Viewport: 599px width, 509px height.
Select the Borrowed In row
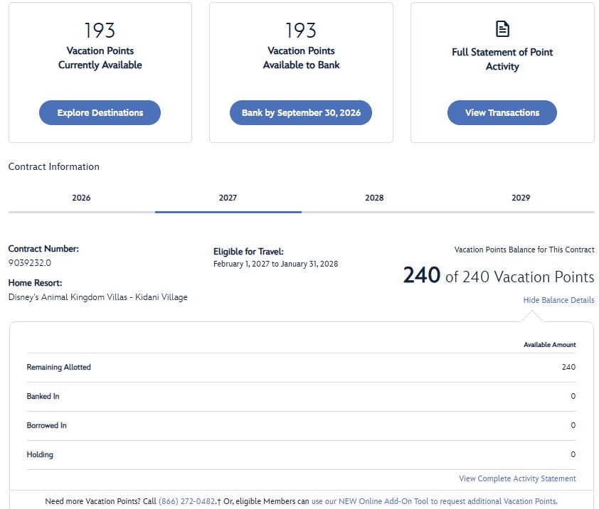tap(301, 425)
